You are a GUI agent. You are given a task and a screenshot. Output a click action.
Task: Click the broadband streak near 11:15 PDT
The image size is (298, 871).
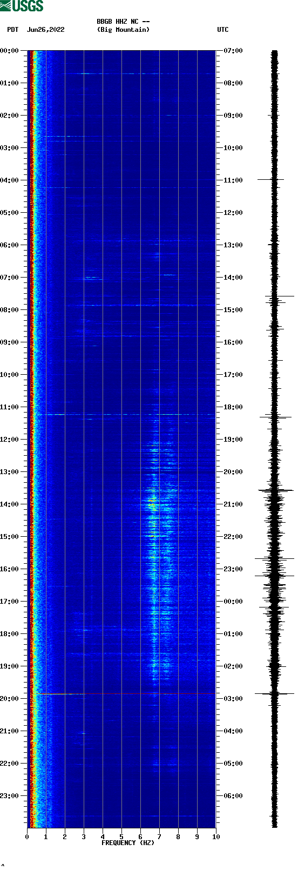click(130, 415)
